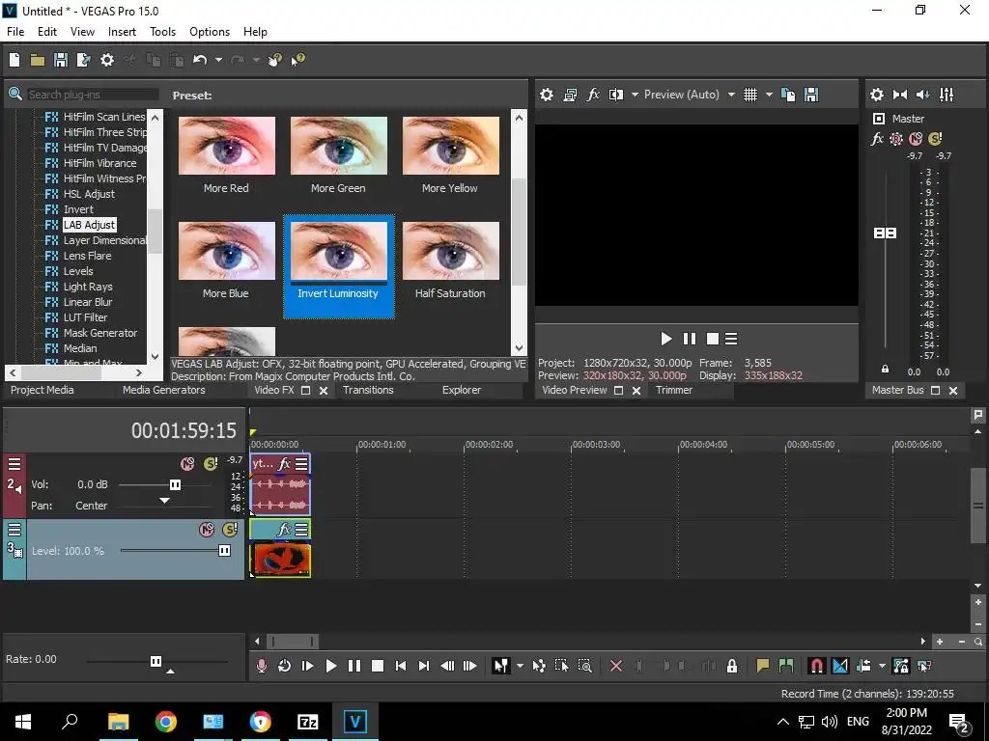
Task: Open the Undo history dropdown arrow
Action: 218,60
